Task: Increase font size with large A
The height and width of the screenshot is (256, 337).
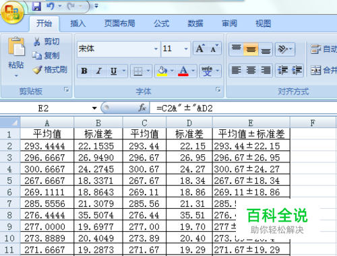Action: [x=200, y=48]
